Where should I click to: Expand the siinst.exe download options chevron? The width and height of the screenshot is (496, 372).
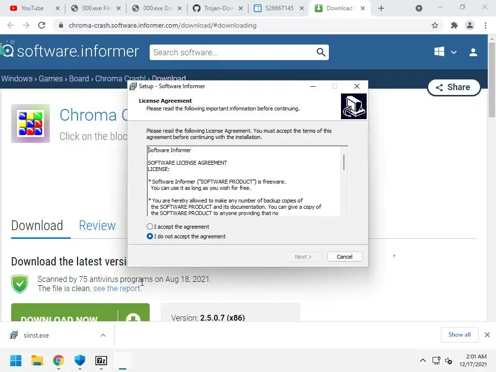(103, 335)
